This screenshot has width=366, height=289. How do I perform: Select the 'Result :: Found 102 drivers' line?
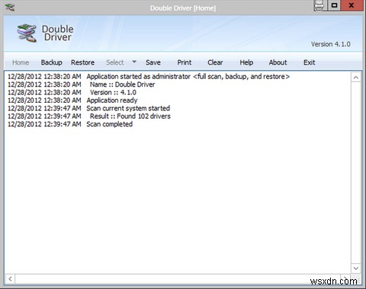pyautogui.click(x=89, y=116)
